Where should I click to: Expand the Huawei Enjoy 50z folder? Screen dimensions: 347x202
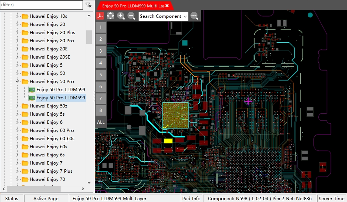[17, 106]
